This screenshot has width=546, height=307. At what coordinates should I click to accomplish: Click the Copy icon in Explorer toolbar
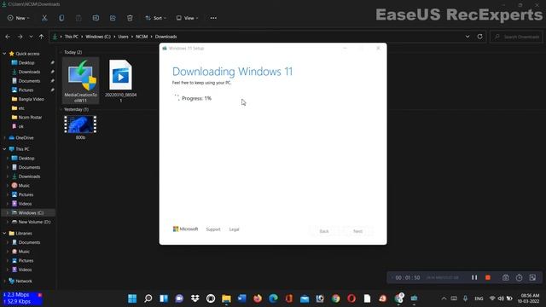61,18
